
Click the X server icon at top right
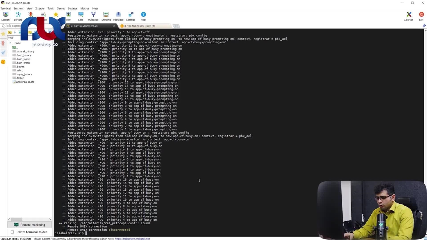click(409, 16)
